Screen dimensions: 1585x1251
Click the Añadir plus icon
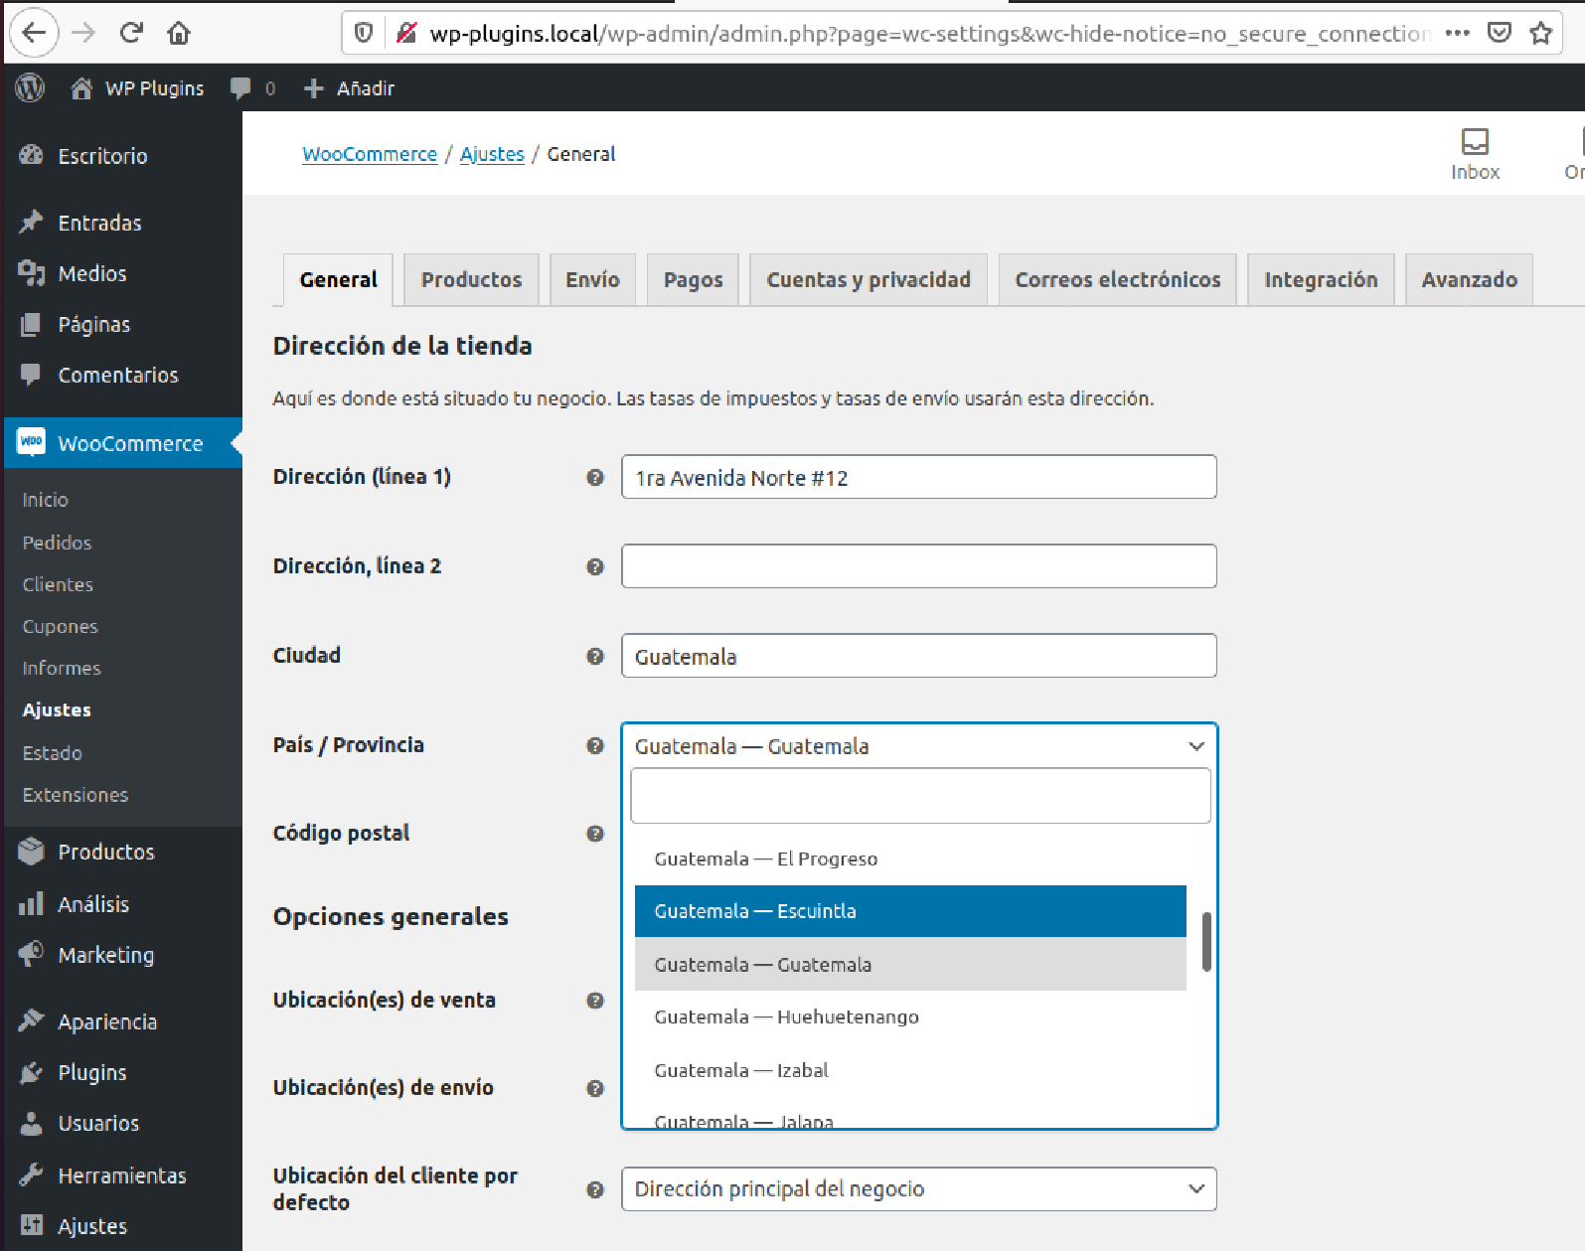(314, 88)
